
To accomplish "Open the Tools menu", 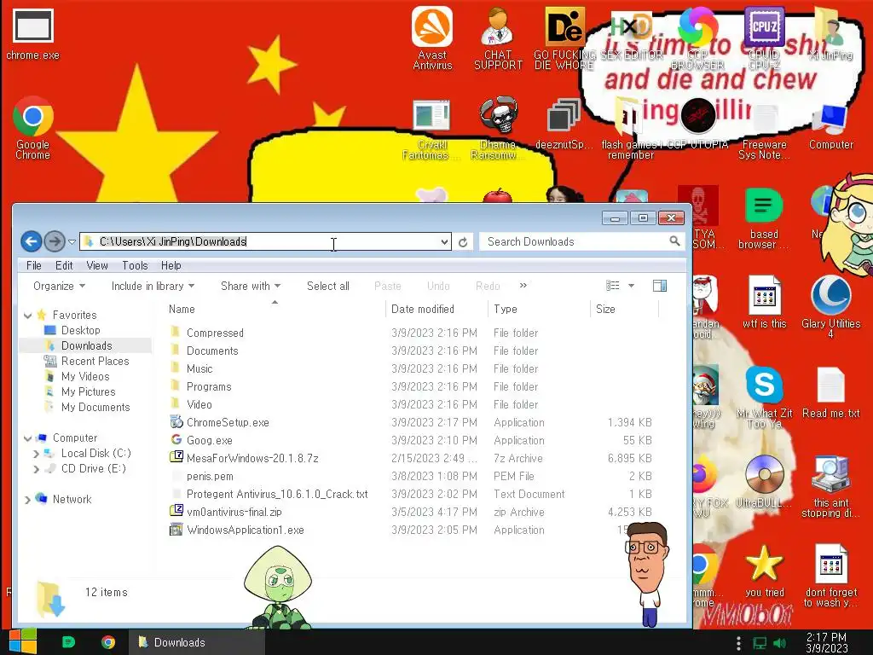I will click(135, 265).
